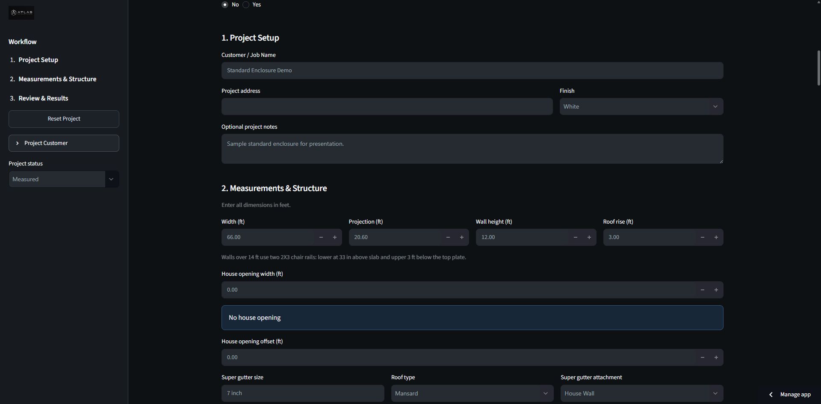Increase House opening width value
This screenshot has width=821, height=404.
pyautogui.click(x=716, y=290)
